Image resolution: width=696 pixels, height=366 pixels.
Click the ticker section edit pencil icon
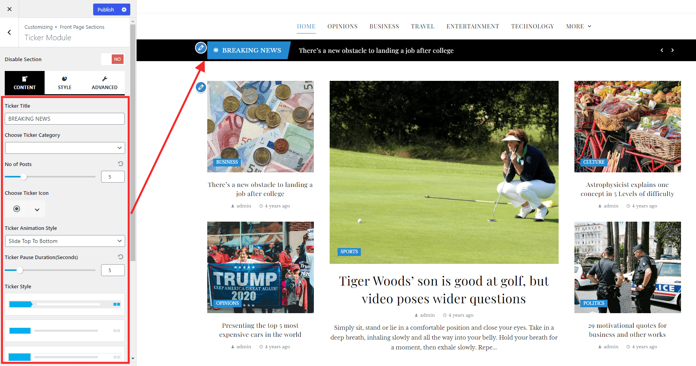point(201,48)
